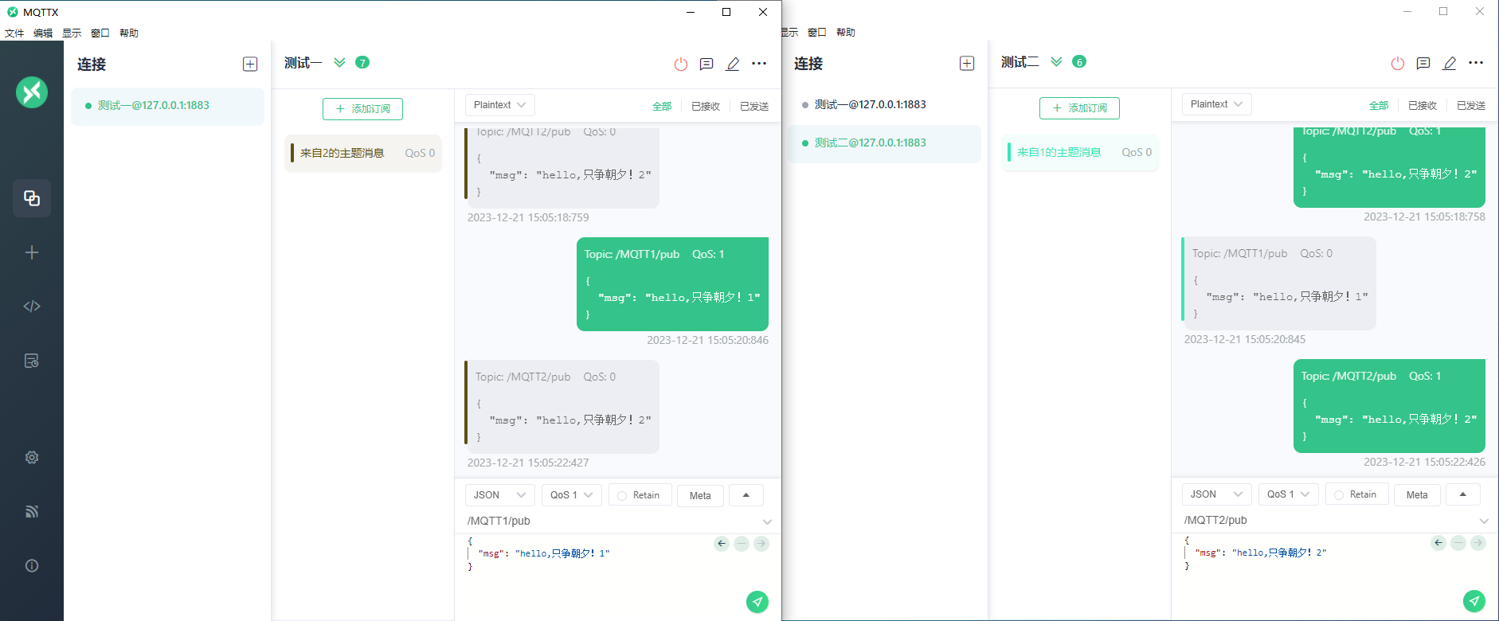Viewport: 1499px width, 621px height.
Task: Select subscription 来自1的主题消息
Action: tap(1080, 152)
